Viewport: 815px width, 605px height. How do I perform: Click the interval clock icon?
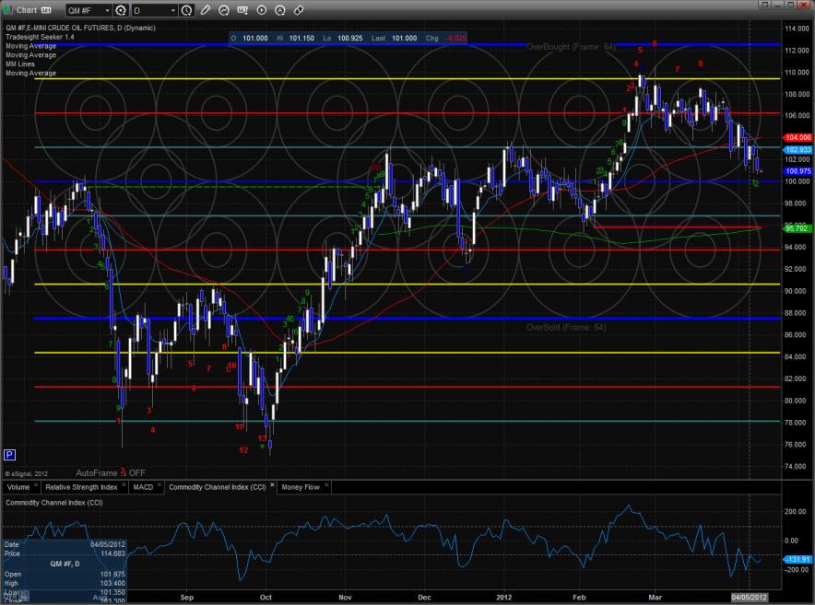pyautogui.click(x=187, y=11)
